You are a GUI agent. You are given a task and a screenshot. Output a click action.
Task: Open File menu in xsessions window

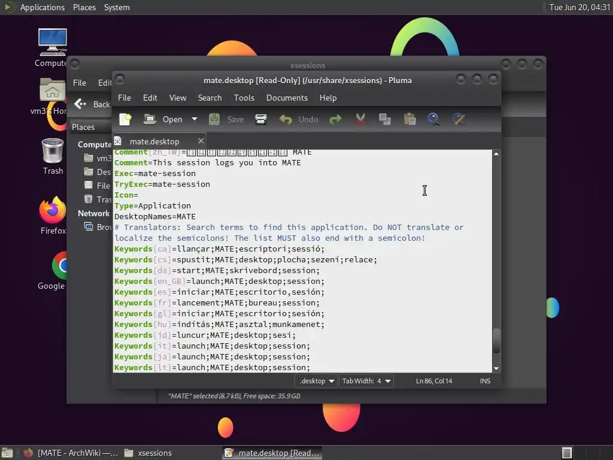pos(80,83)
